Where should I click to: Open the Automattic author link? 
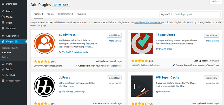164,92
